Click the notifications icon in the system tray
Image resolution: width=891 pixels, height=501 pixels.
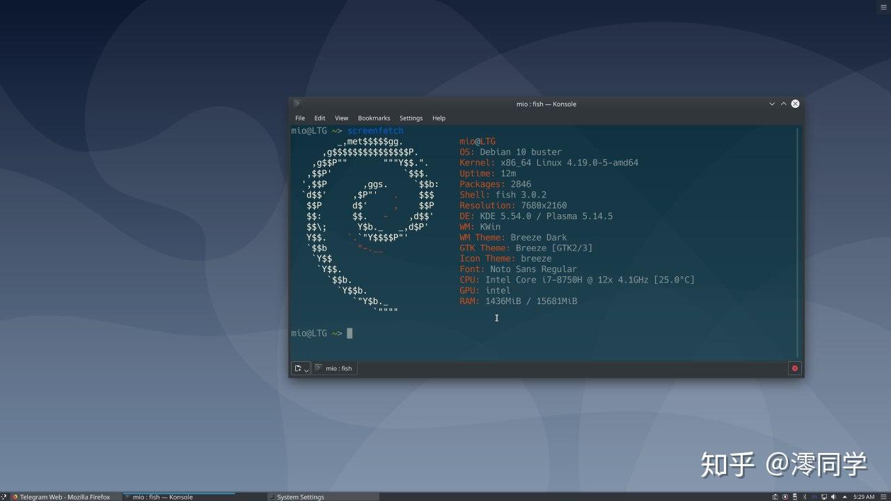[785, 496]
